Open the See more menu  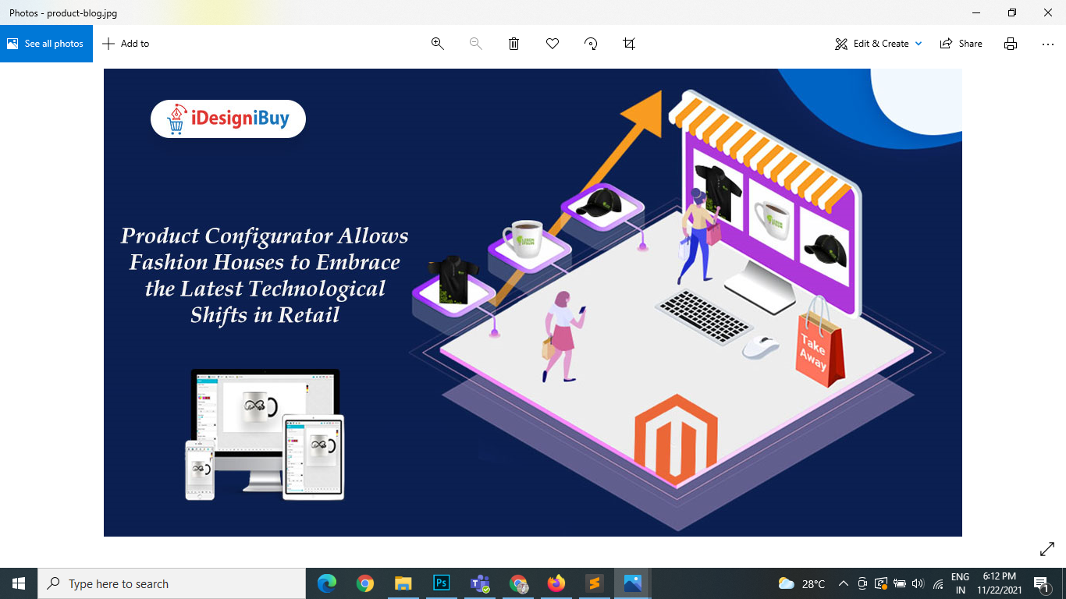click(1047, 44)
